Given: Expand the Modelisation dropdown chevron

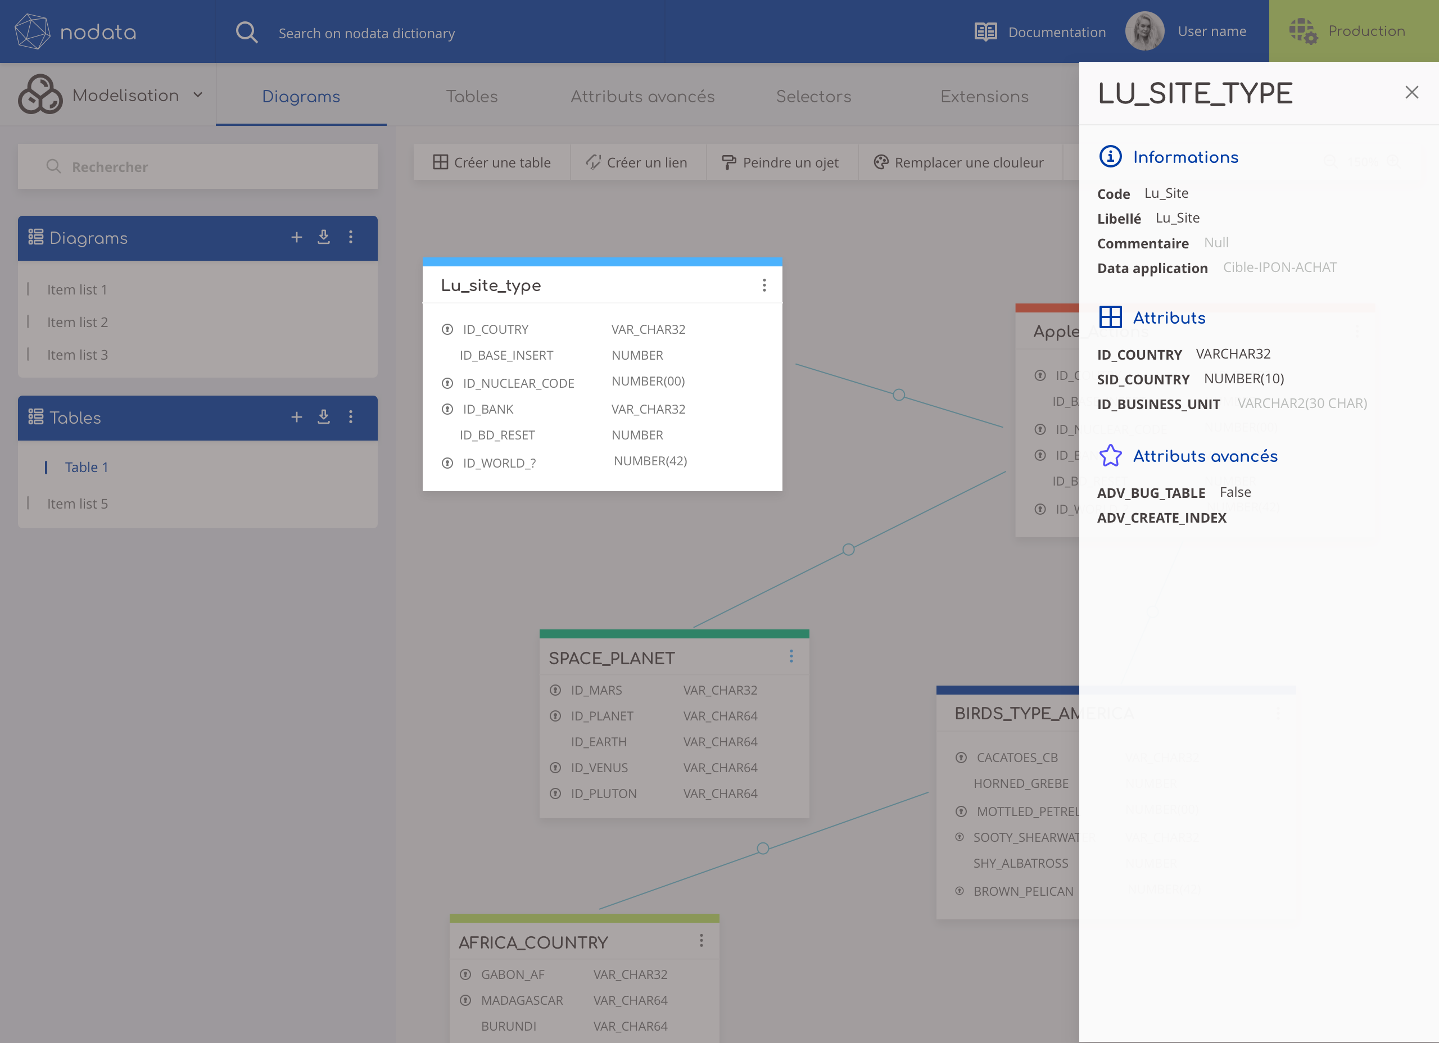Looking at the screenshot, I should [x=198, y=95].
